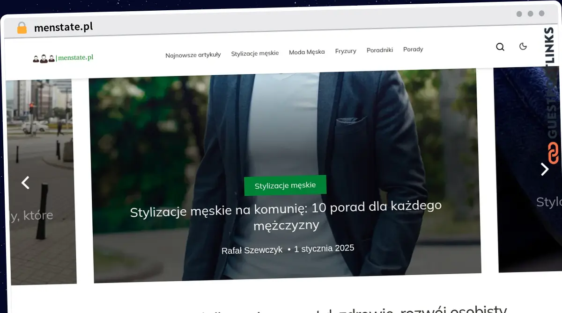Click author Rafał Szewczyk
562x313 pixels.
252,250
